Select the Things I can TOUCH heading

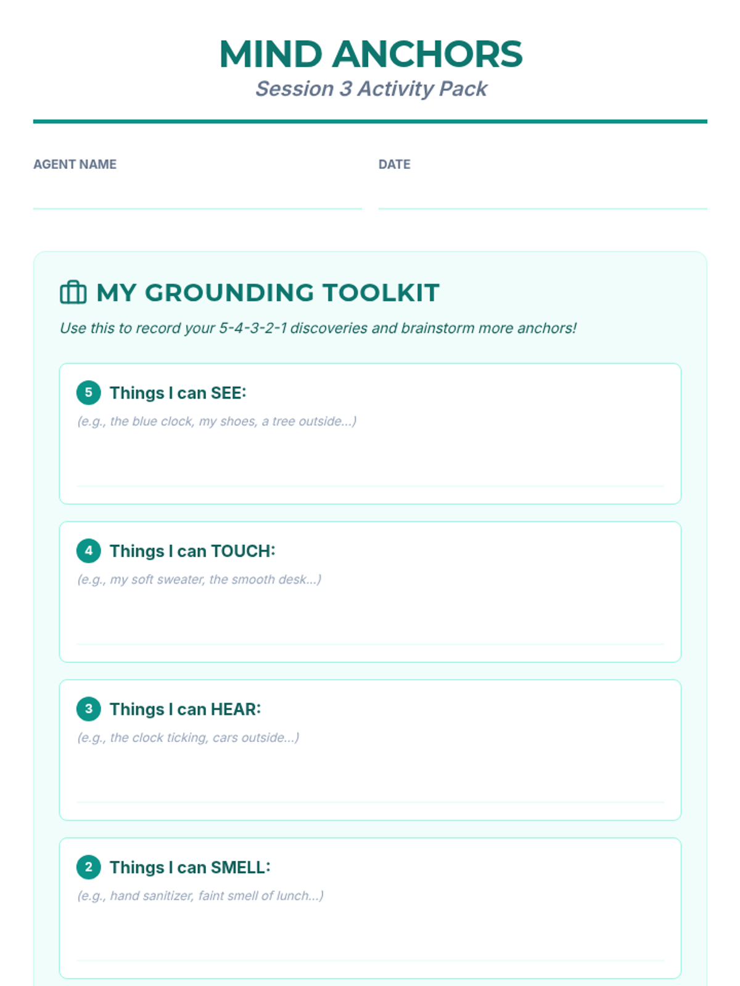[x=192, y=551]
